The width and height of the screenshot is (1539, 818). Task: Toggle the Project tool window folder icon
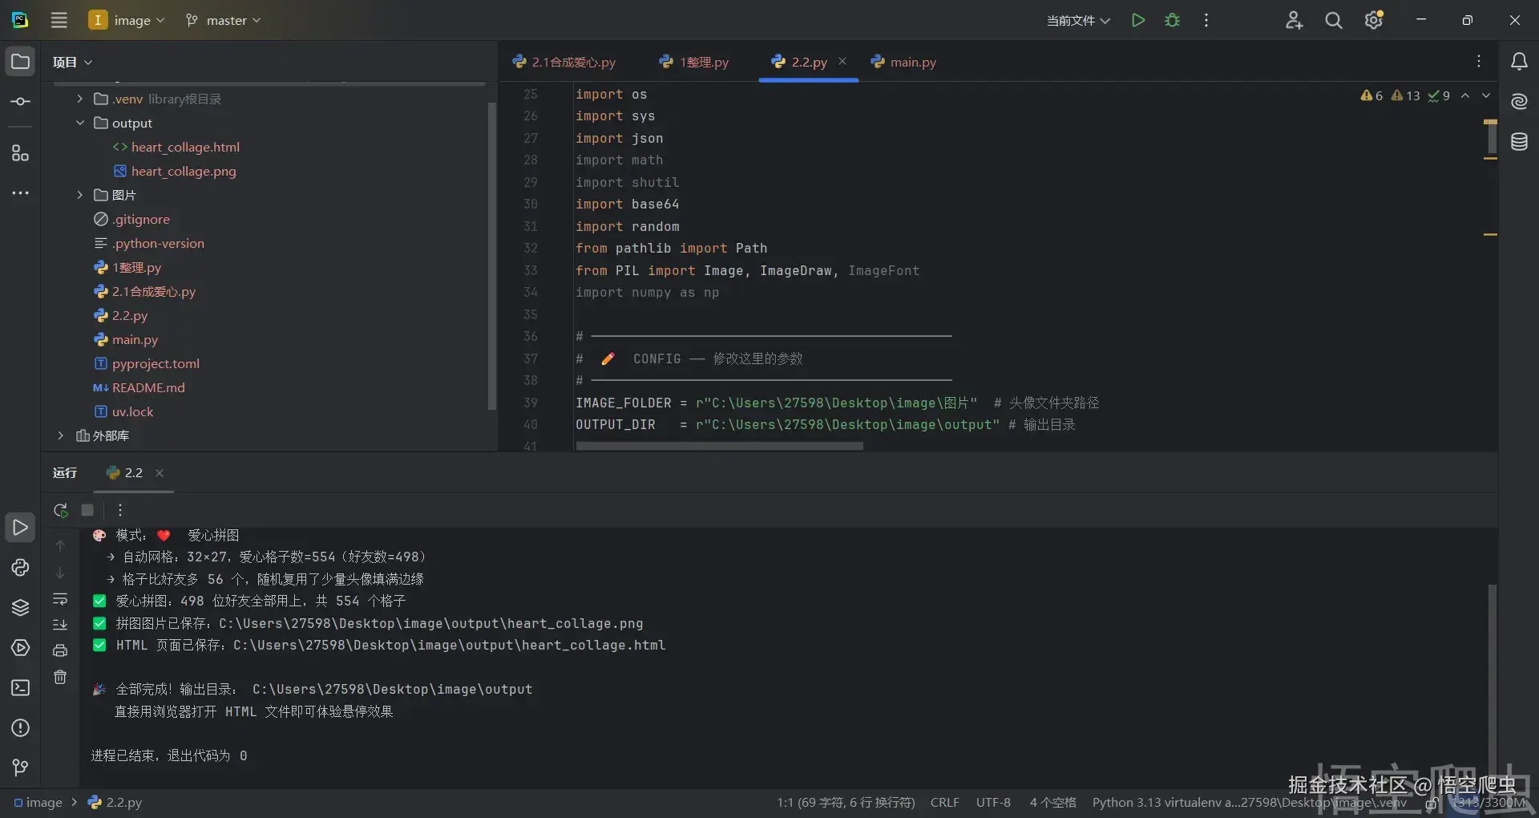tap(20, 62)
